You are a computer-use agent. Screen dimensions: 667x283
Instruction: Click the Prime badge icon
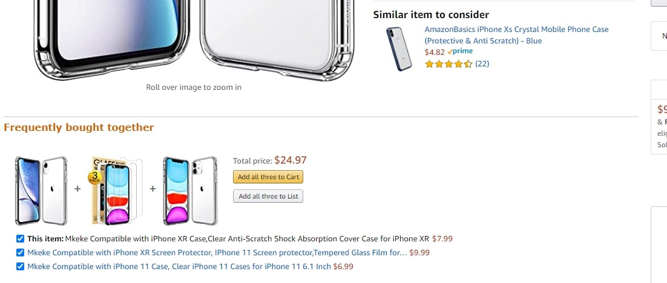point(460,52)
